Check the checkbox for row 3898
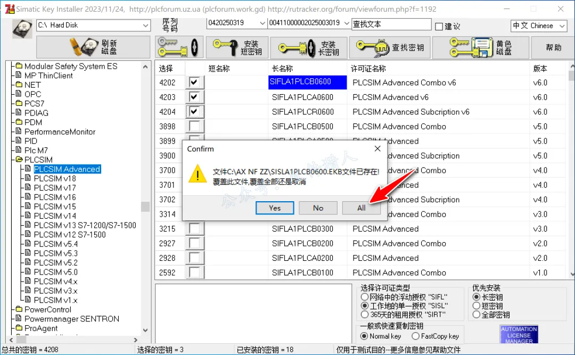 click(x=194, y=126)
